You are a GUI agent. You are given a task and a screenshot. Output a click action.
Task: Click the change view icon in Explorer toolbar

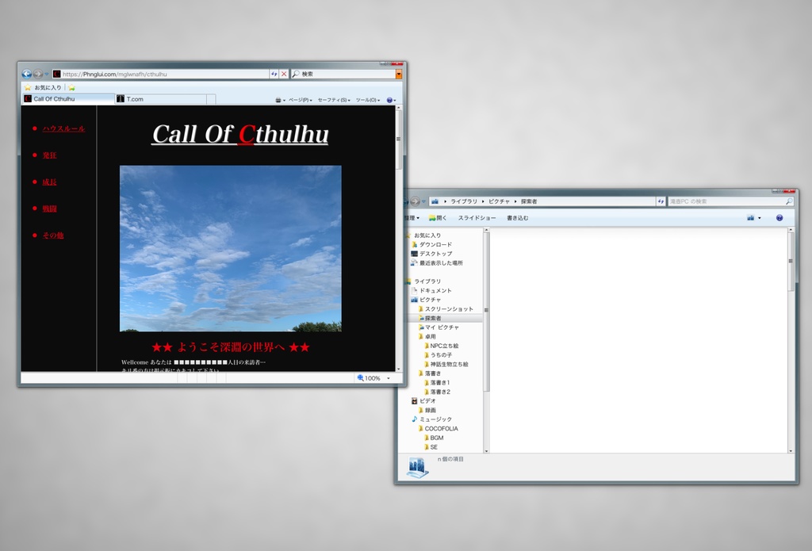pyautogui.click(x=750, y=218)
